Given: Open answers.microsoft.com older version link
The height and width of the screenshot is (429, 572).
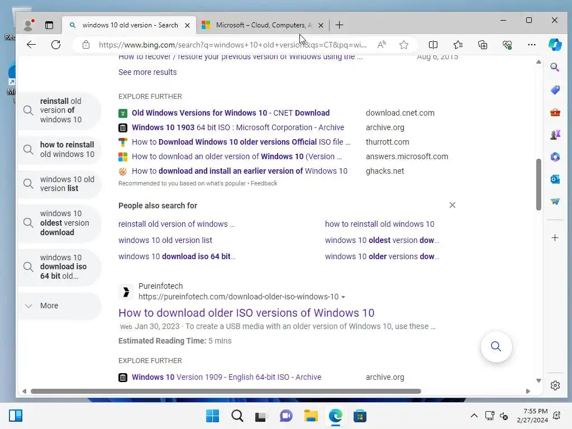Looking at the screenshot, I should [x=237, y=156].
